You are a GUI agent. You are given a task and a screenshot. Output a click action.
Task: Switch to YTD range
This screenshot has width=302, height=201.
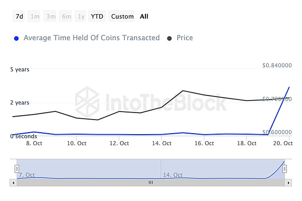[97, 17]
